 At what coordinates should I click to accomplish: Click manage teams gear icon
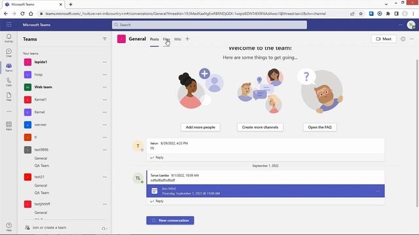click(x=104, y=228)
